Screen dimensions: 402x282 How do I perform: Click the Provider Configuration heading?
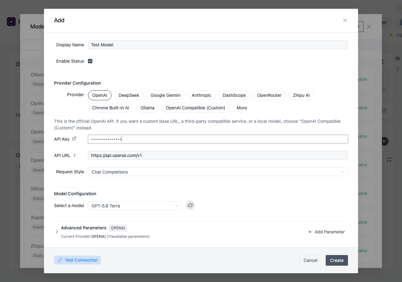click(78, 83)
